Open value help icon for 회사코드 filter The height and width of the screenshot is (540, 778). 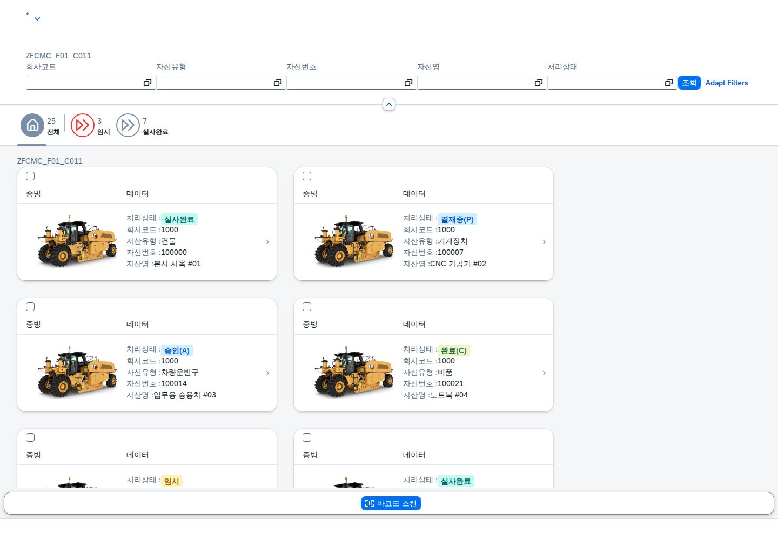coord(147,83)
